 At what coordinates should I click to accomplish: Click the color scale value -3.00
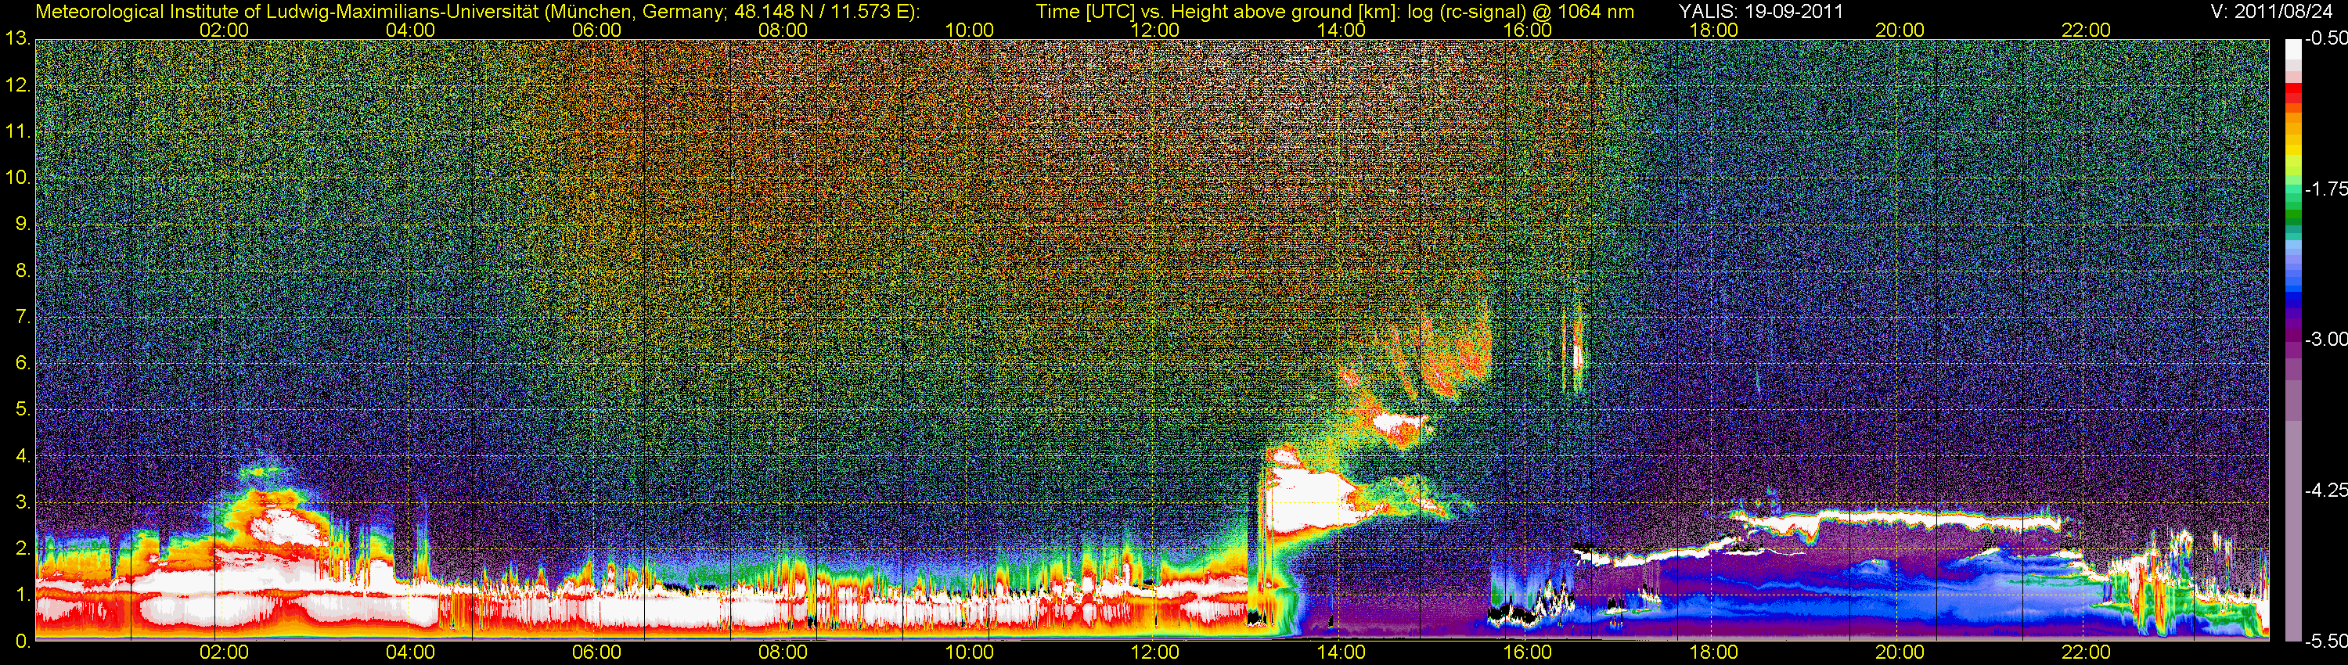(x=2325, y=339)
